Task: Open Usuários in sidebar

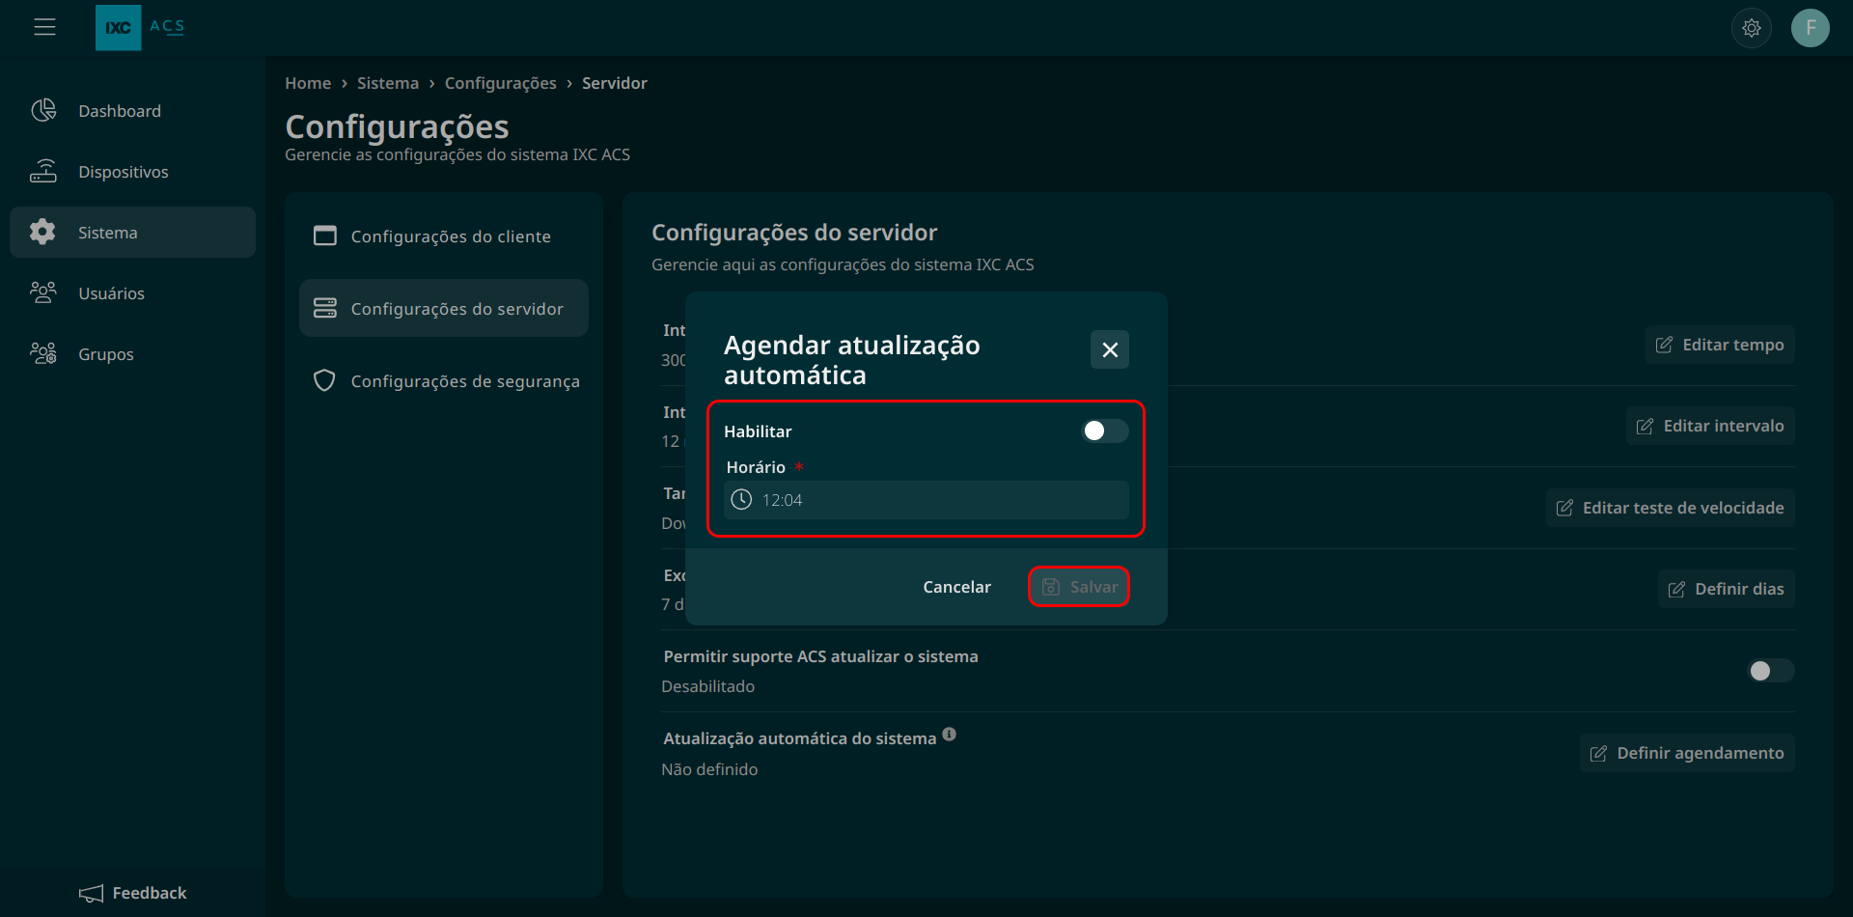Action: (132, 293)
